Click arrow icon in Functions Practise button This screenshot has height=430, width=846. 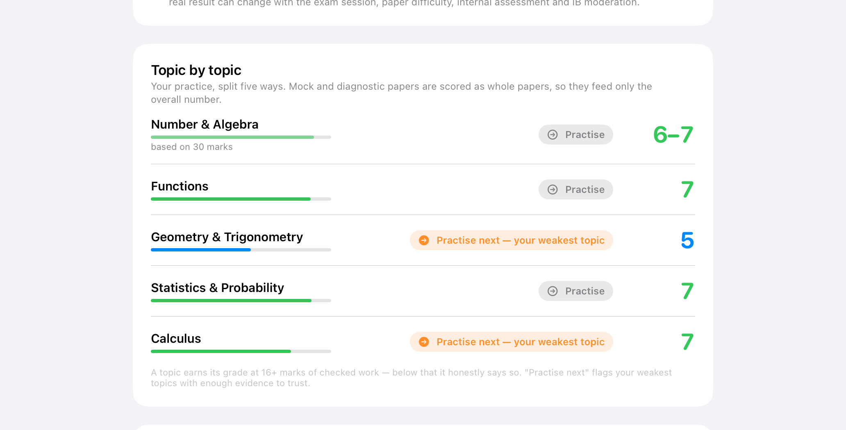click(x=553, y=190)
